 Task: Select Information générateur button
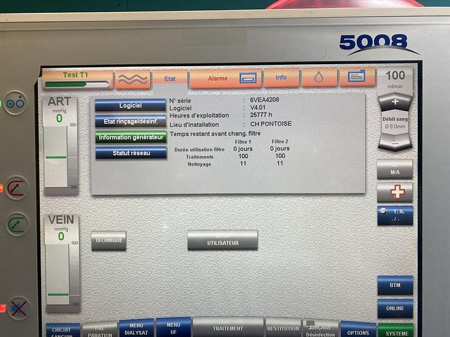(131, 137)
